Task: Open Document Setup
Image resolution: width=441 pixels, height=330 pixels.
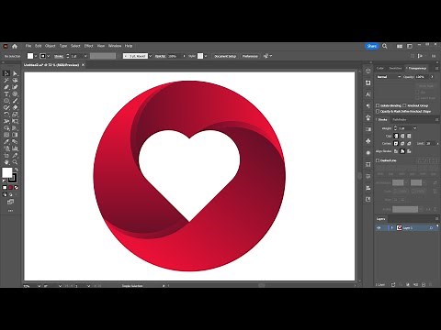Action: click(225, 56)
